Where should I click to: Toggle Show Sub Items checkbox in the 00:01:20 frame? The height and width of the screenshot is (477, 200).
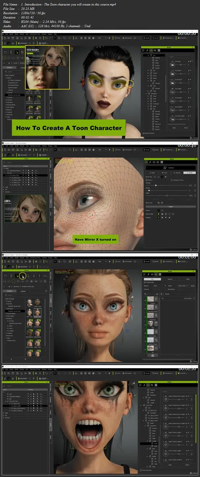click(x=141, y=470)
